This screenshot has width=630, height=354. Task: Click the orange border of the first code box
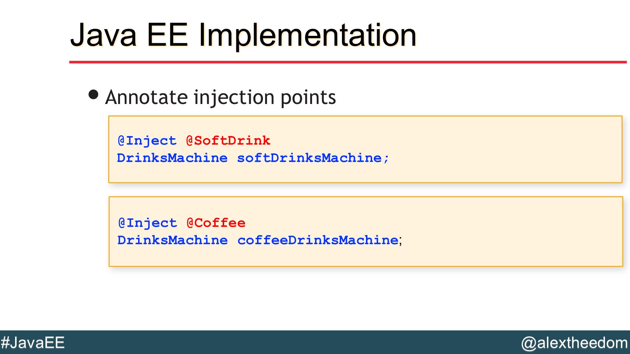pyautogui.click(x=365, y=116)
